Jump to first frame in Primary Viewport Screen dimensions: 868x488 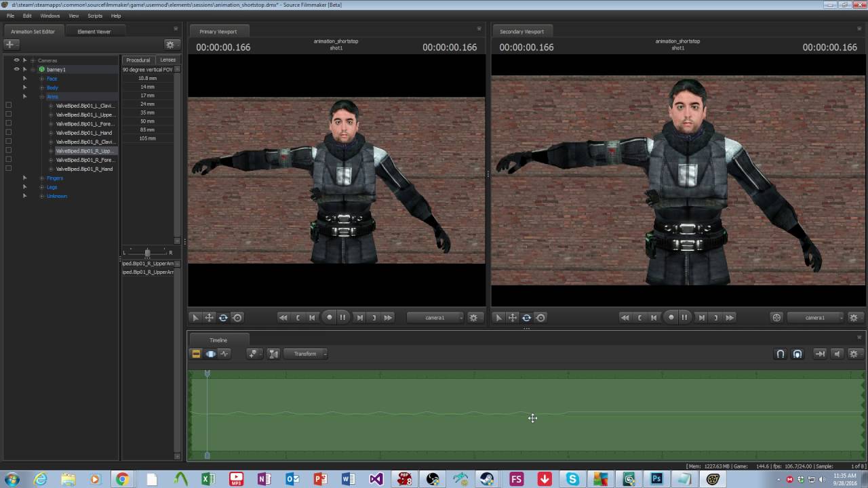pyautogui.click(x=283, y=317)
